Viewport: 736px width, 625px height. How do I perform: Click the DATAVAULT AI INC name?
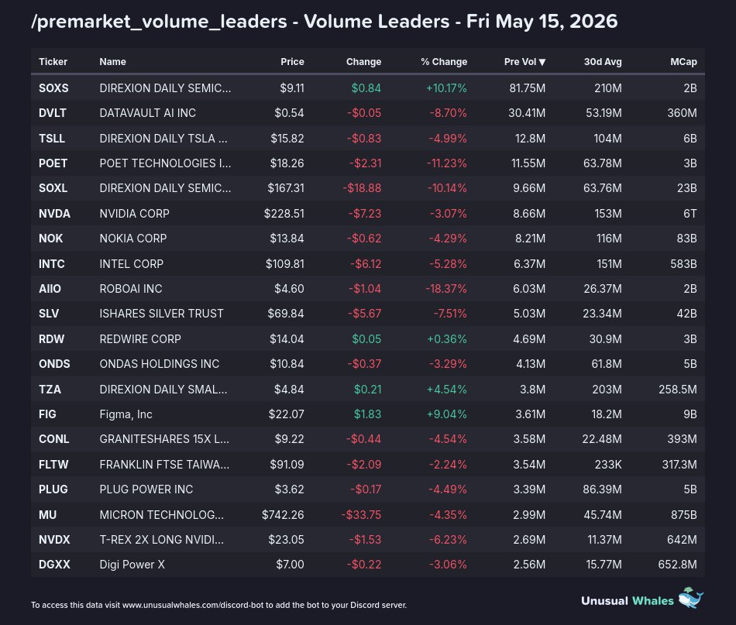(147, 113)
